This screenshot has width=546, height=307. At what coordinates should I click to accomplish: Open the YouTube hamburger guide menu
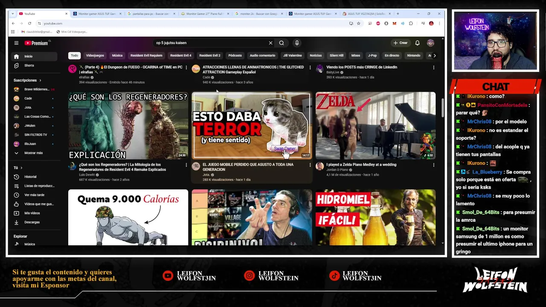coord(16,43)
